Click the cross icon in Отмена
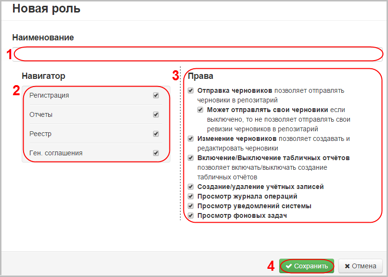This screenshot has width=388, height=277. 347,266
